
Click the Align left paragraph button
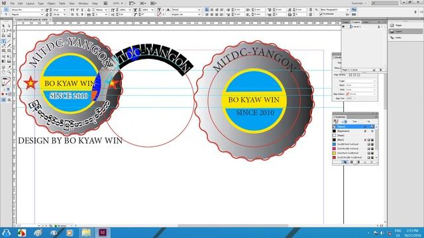click(207, 10)
